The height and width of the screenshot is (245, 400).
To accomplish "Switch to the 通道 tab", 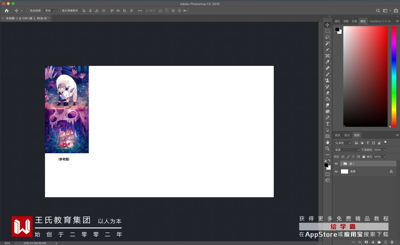I will [337, 135].
